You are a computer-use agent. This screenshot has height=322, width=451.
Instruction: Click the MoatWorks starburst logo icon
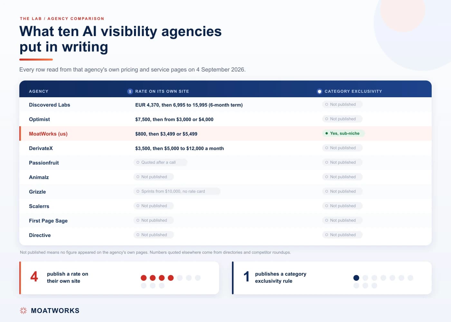tap(24, 310)
